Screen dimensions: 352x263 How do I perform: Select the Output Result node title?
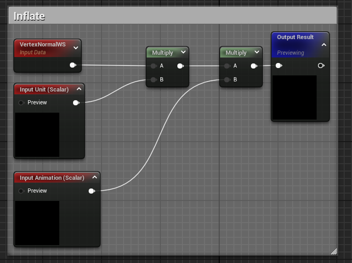[x=295, y=37]
